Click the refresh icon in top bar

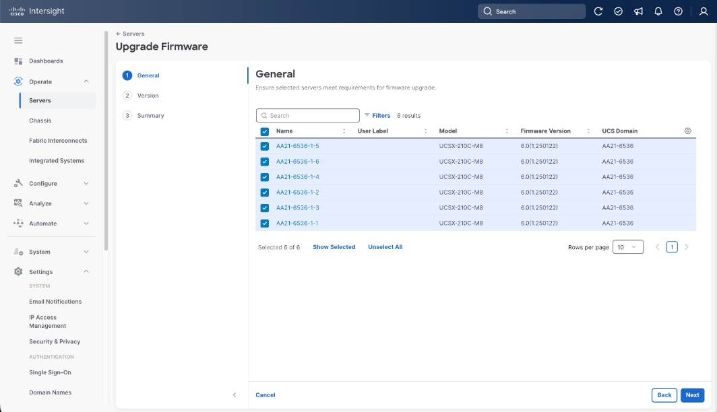598,11
